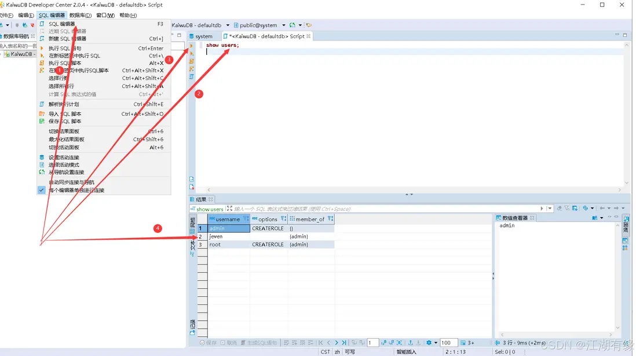The height and width of the screenshot is (356, 636).
Task: Choose Save SQL Script menu item
Action: tap(104, 121)
